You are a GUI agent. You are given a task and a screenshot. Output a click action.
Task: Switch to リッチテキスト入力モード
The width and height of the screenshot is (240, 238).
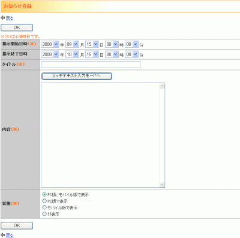(77, 76)
